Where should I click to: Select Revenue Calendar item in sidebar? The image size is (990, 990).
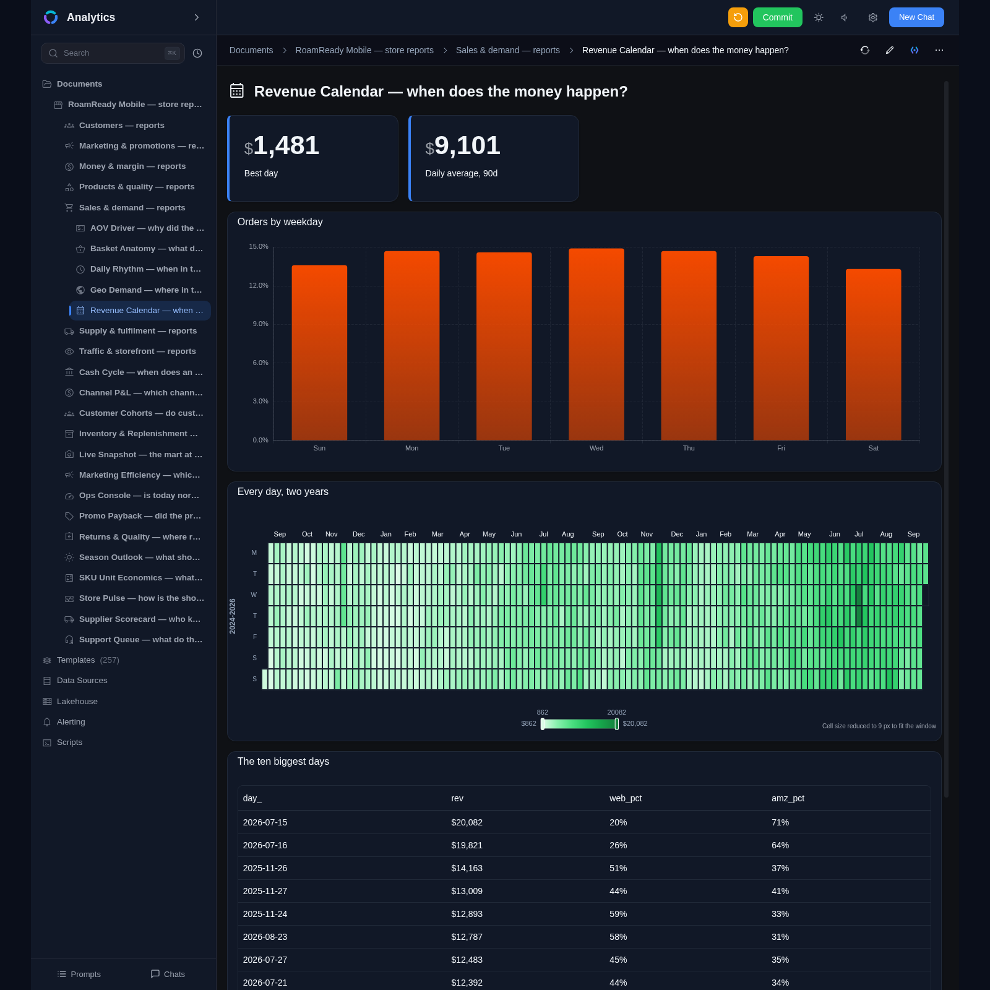click(x=140, y=311)
